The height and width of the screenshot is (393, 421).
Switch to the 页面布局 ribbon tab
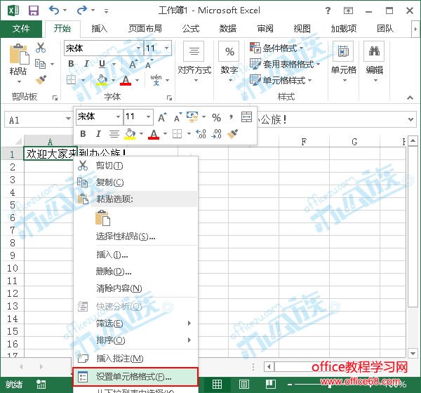tap(145, 28)
